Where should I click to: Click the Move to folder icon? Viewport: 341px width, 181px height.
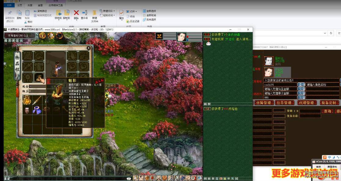(58, 13)
